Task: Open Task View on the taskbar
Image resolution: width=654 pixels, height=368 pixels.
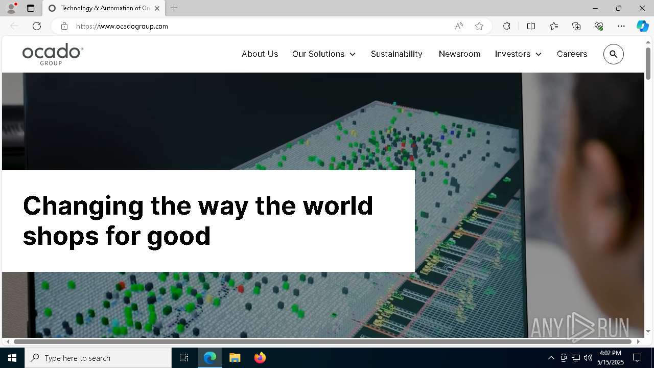Action: (x=184, y=358)
